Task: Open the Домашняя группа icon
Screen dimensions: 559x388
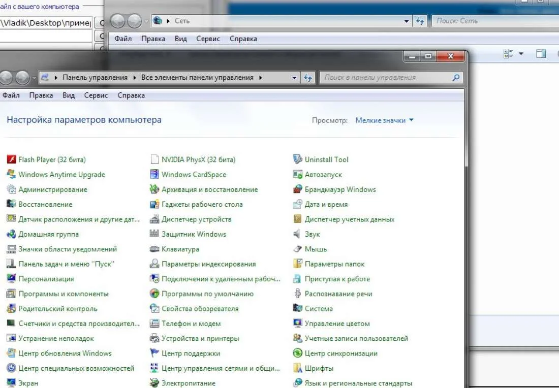Action: click(11, 234)
